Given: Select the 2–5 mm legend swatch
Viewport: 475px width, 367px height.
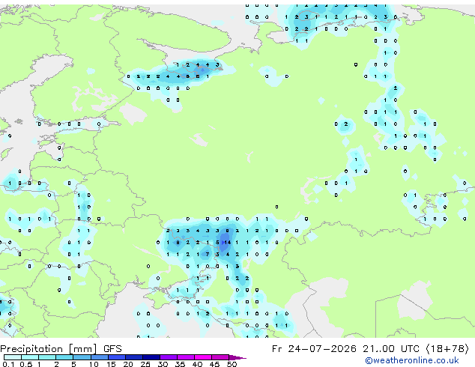Looking at the screenshot, I should point(64,357).
